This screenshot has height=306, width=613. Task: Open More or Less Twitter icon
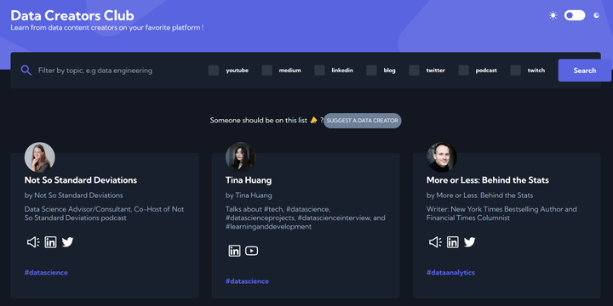click(469, 242)
